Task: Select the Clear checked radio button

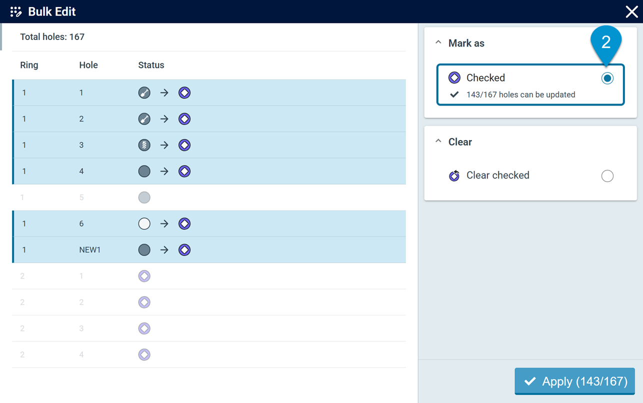Action: click(x=607, y=176)
